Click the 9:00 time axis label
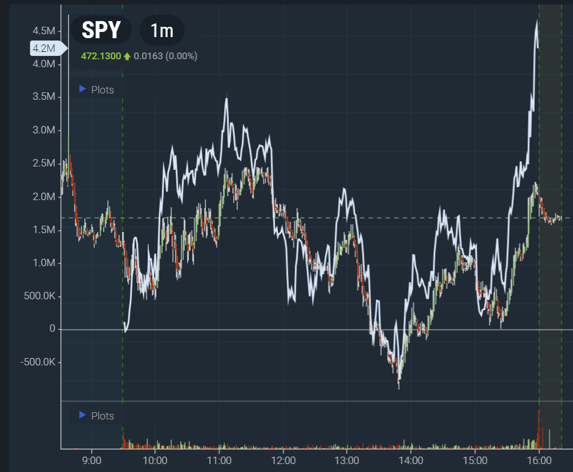 [91, 460]
